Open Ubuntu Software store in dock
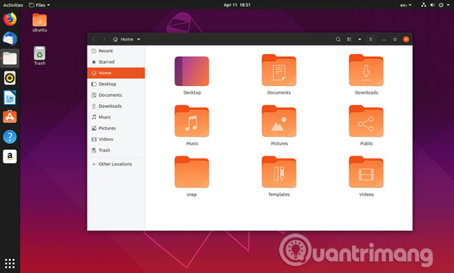 coord(10,117)
